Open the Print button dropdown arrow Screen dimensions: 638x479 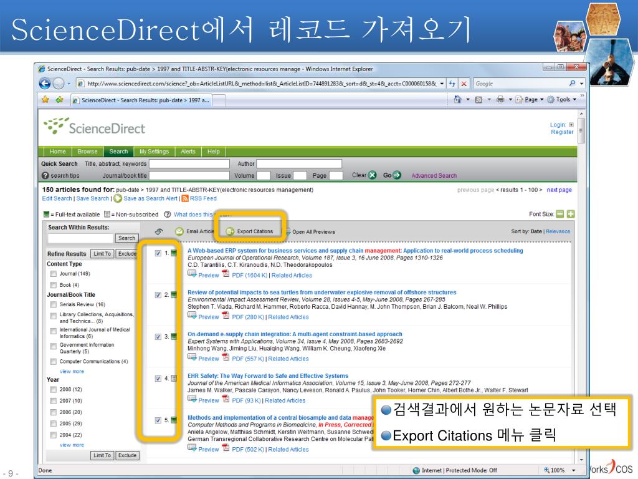click(x=510, y=99)
